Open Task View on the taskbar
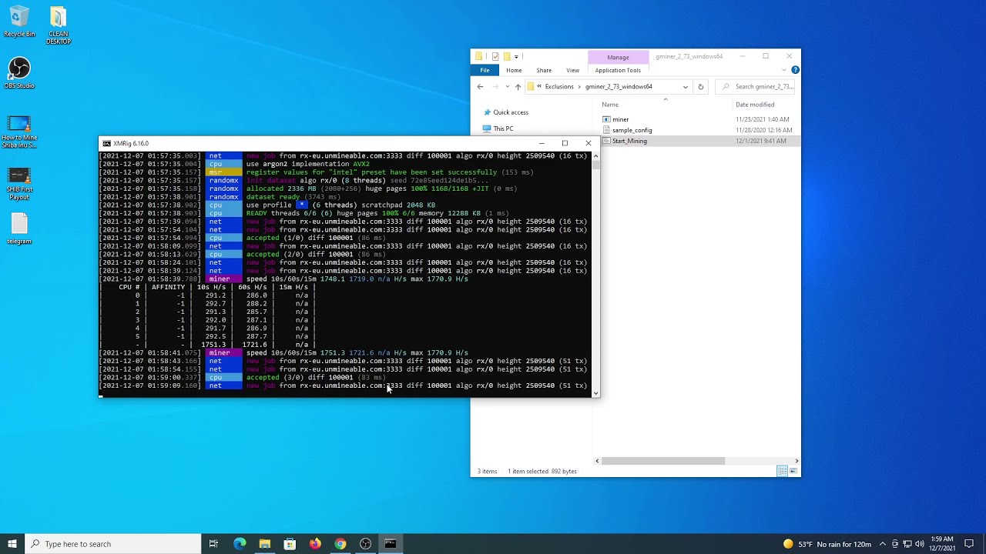Viewport: 986px width, 554px height. click(213, 544)
